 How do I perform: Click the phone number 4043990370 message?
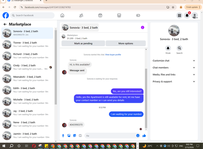[x=76, y=125]
